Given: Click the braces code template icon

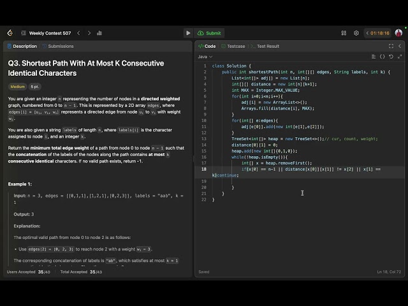Looking at the screenshot, I should coord(382,57).
